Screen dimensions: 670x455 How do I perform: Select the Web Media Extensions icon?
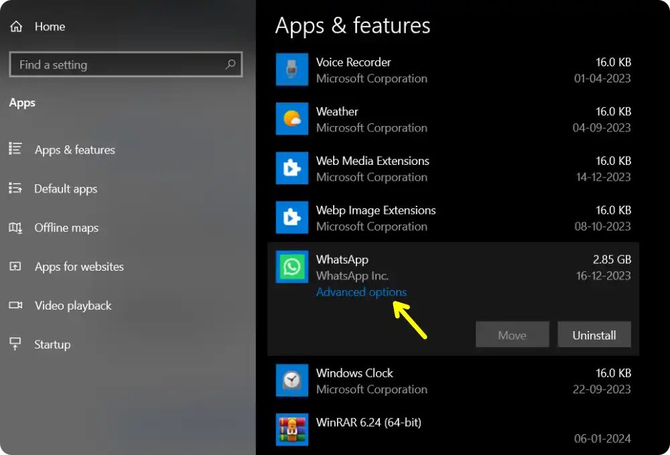tap(291, 168)
